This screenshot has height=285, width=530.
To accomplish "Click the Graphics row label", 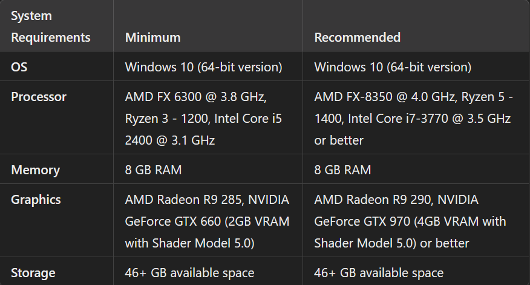I will 36,200.
